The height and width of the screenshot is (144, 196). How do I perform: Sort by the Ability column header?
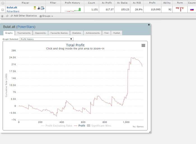[167, 3]
